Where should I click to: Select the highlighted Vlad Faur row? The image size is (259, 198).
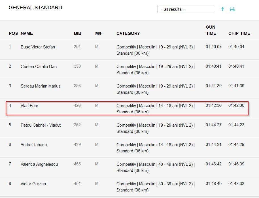tap(127, 108)
